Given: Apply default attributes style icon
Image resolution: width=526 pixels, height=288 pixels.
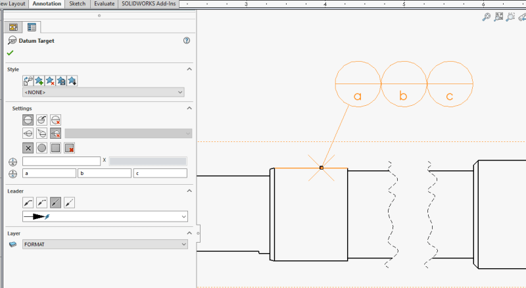Looking at the screenshot, I should pos(28,81).
